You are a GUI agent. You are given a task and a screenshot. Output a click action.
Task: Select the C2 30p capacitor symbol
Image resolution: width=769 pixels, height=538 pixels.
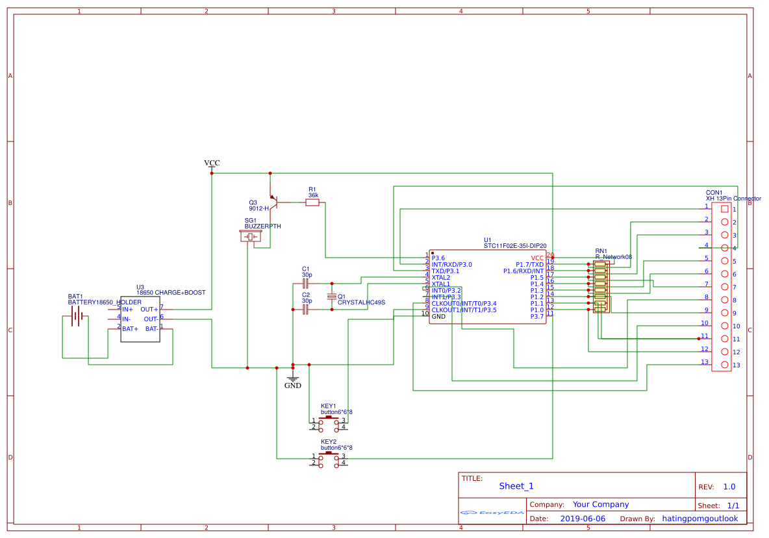pos(305,310)
